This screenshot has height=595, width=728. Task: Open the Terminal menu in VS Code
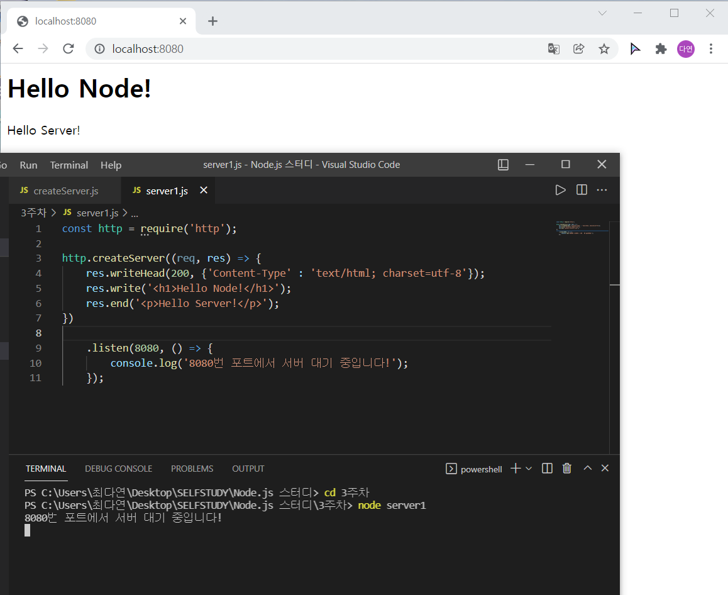[69, 165]
